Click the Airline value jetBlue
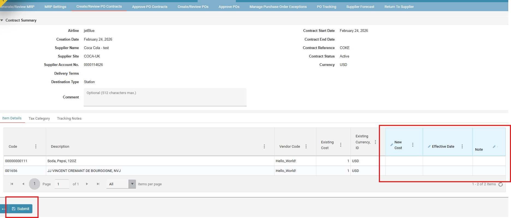This screenshot has height=218, width=511. [x=89, y=31]
